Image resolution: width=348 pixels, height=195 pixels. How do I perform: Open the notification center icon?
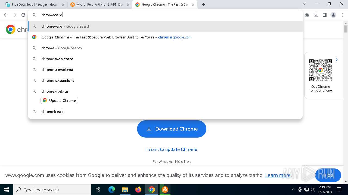point(339,190)
